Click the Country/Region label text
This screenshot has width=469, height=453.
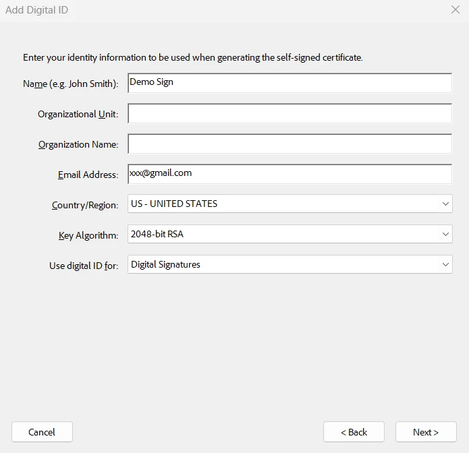coord(85,205)
